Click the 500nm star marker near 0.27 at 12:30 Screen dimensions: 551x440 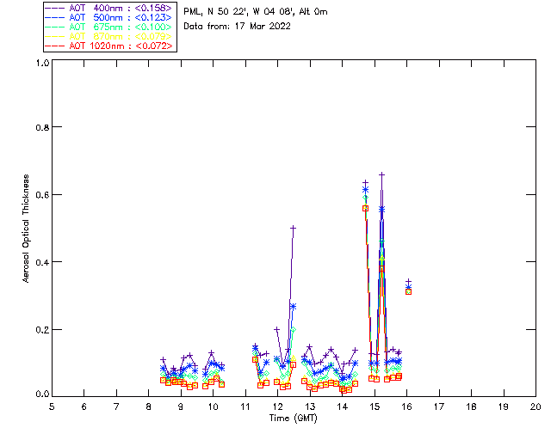[x=293, y=306]
